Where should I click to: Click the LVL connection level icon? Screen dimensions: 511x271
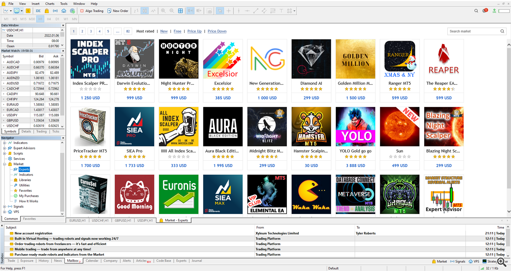[494, 11]
